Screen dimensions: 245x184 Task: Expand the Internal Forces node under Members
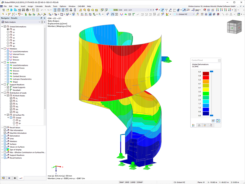pos(5,54)
